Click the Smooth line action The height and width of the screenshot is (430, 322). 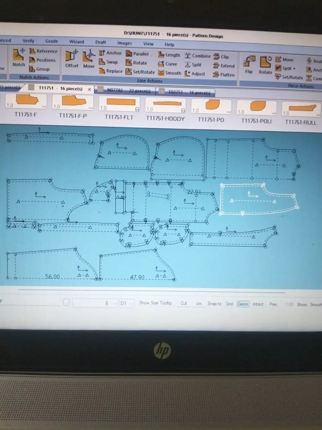(170, 73)
